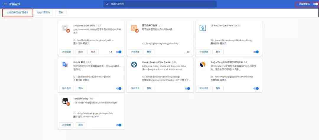Remove Keepa extension
This screenshot has height=140, width=319.
149,88
